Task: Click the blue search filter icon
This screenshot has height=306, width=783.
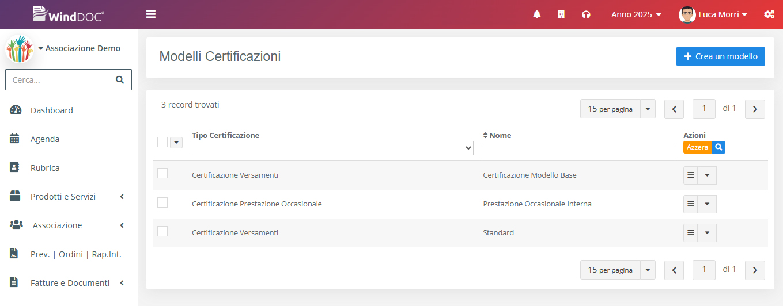Action: pos(718,147)
